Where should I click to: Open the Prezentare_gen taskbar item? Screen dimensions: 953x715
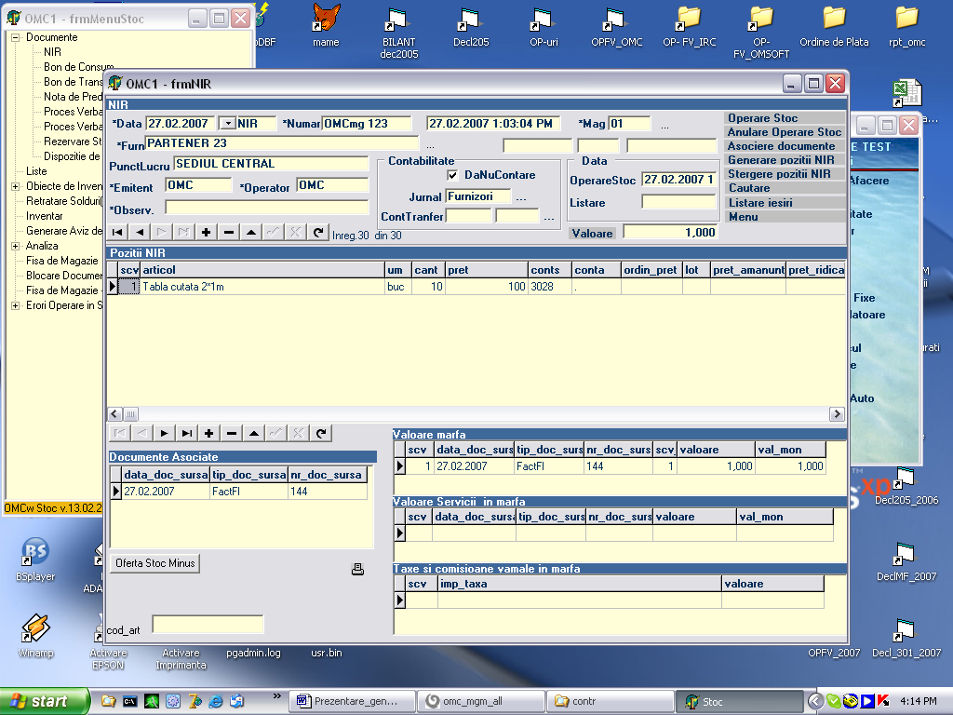[x=353, y=701]
